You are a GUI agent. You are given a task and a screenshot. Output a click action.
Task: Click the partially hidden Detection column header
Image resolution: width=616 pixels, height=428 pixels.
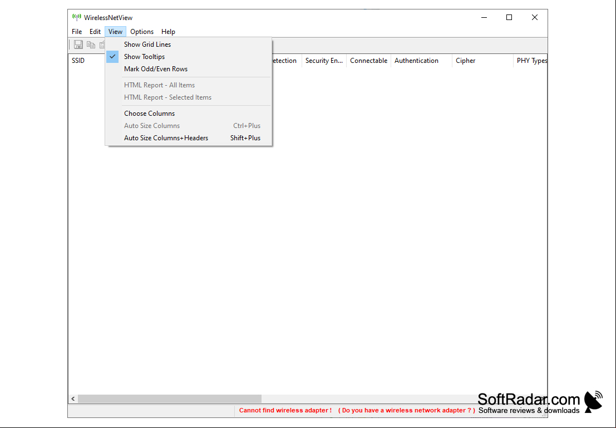[287, 61]
